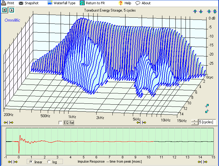
Task: Enable the EQ flat checkbox
Action: 60,123
